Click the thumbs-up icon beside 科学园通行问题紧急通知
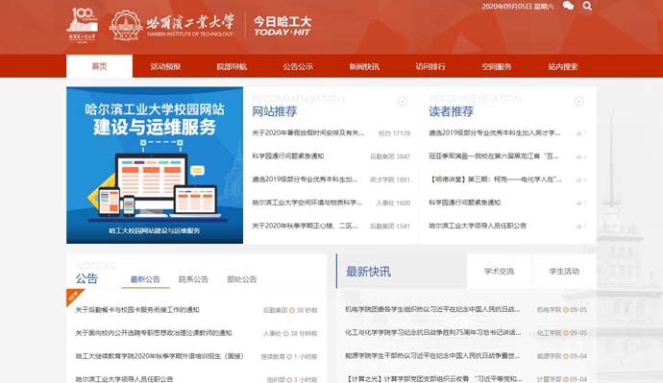 click(x=578, y=203)
